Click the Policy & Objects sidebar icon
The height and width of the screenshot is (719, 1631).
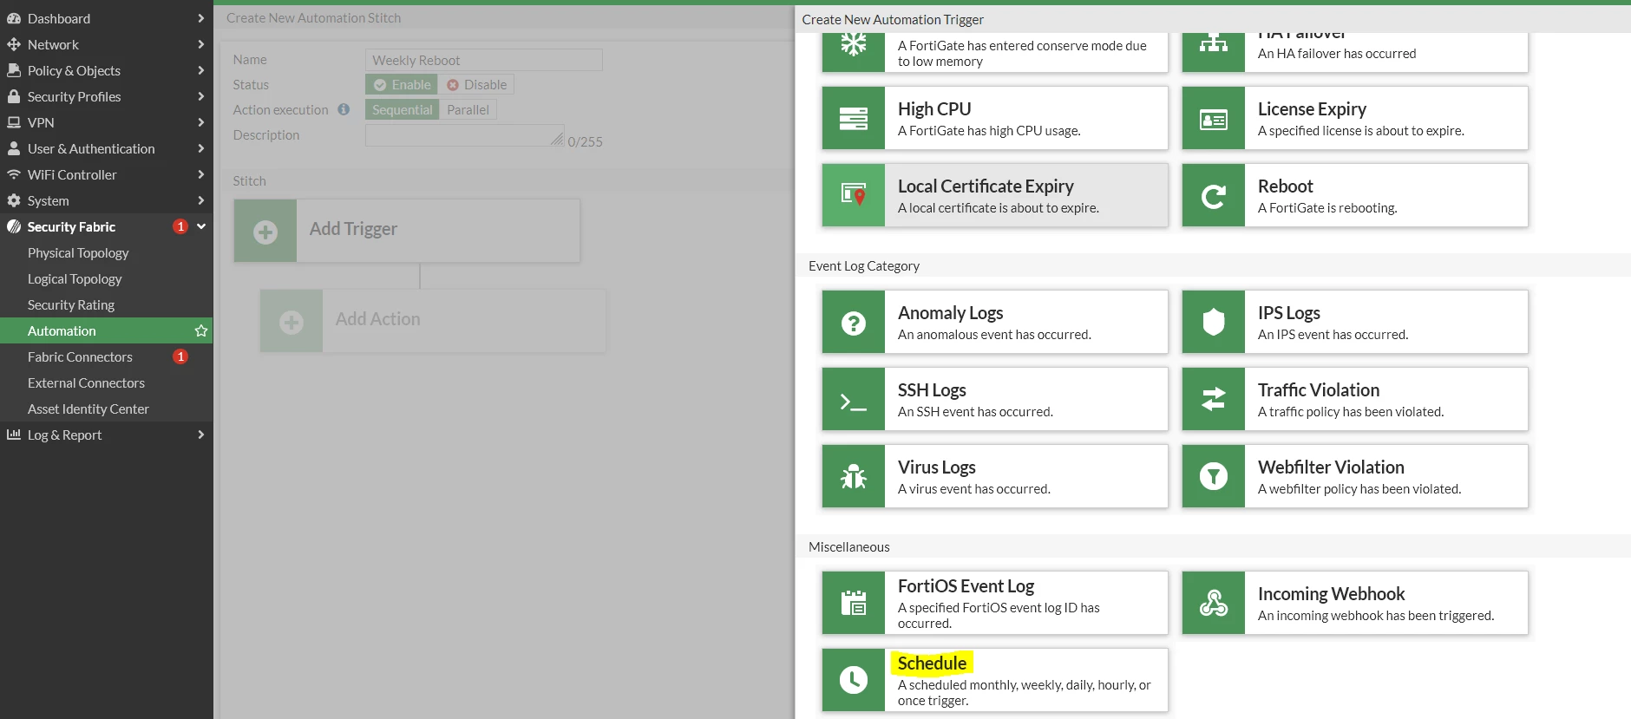pyautogui.click(x=14, y=70)
